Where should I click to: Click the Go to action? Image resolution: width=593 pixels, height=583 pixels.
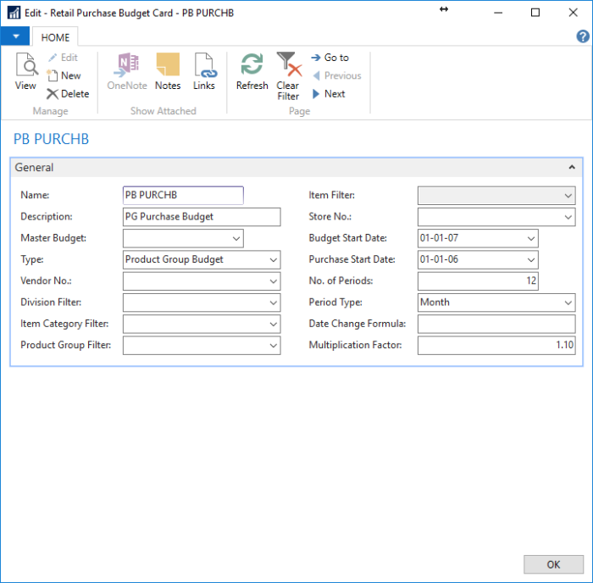pyautogui.click(x=330, y=58)
